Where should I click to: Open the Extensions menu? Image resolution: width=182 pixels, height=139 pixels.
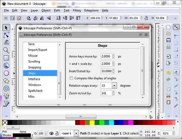point(91,11)
